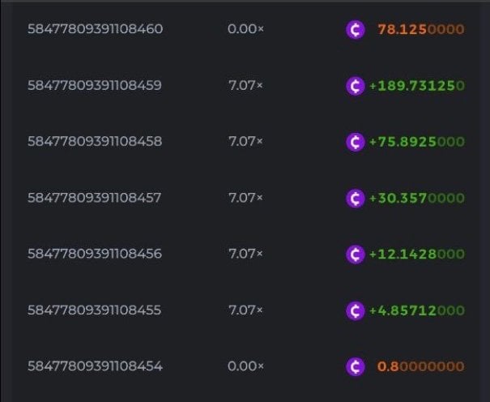Open bet ID 58477809391108459

95,86
